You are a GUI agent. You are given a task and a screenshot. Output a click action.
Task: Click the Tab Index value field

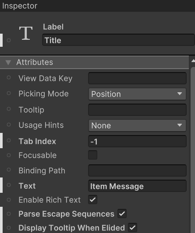click(x=137, y=141)
